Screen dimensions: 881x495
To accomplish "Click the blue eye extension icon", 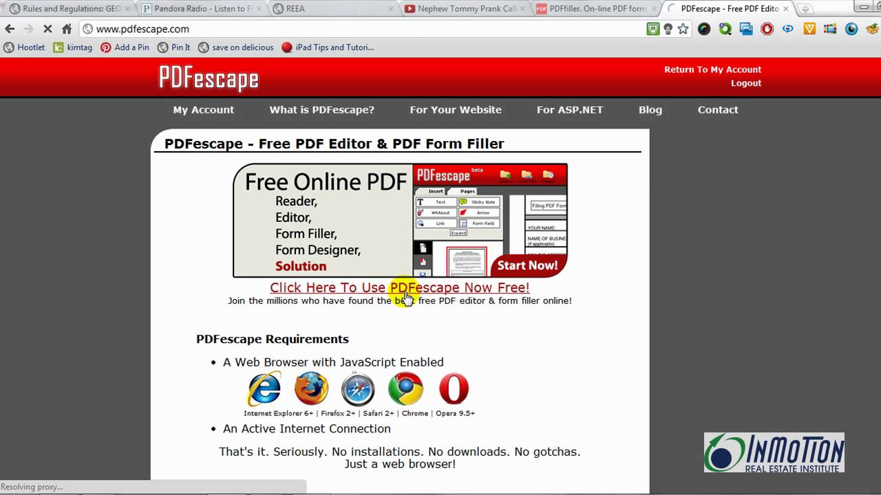I will (x=851, y=29).
